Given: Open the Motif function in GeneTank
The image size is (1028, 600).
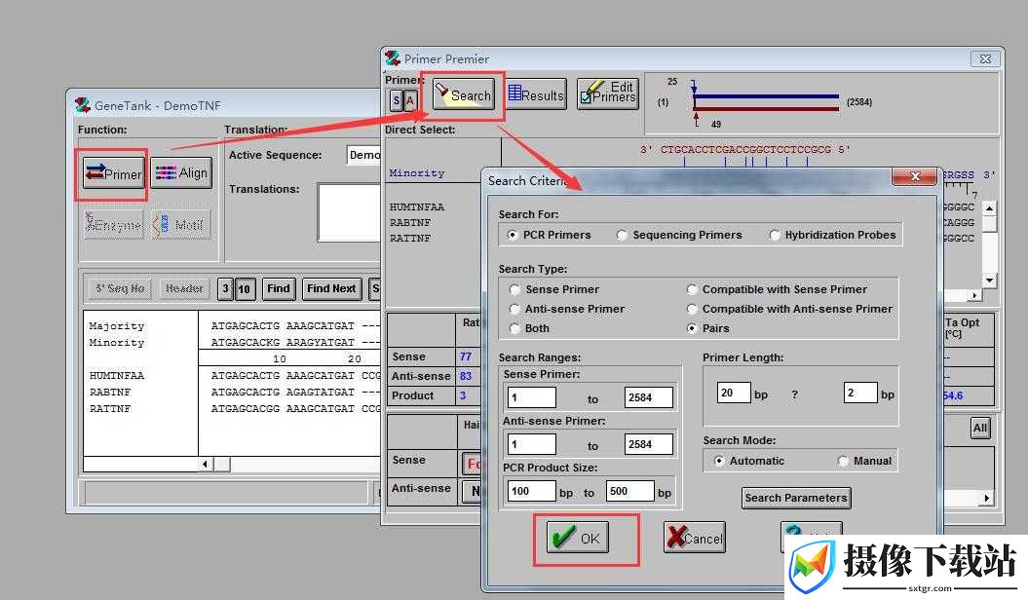Looking at the screenshot, I should coord(181,225).
